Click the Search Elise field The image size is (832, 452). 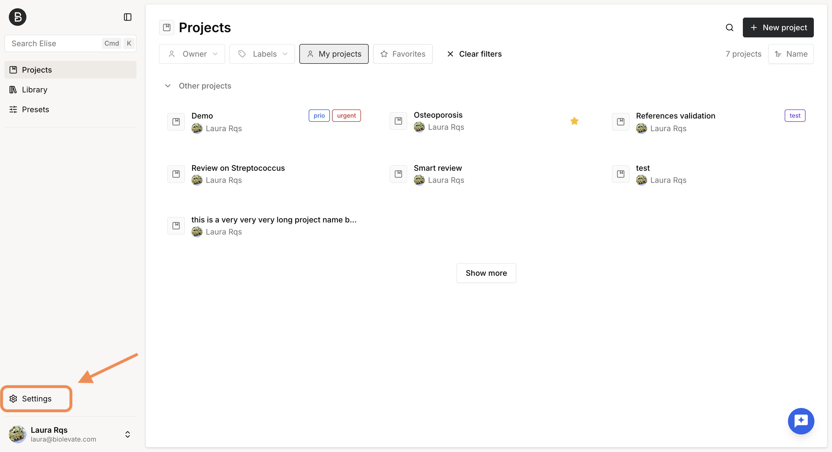point(70,43)
